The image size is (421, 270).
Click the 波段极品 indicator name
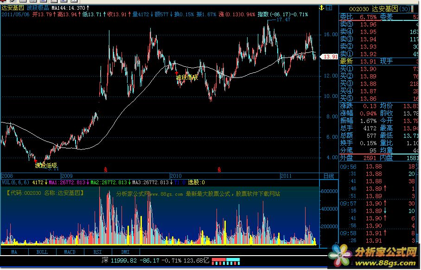[x=38, y=8]
